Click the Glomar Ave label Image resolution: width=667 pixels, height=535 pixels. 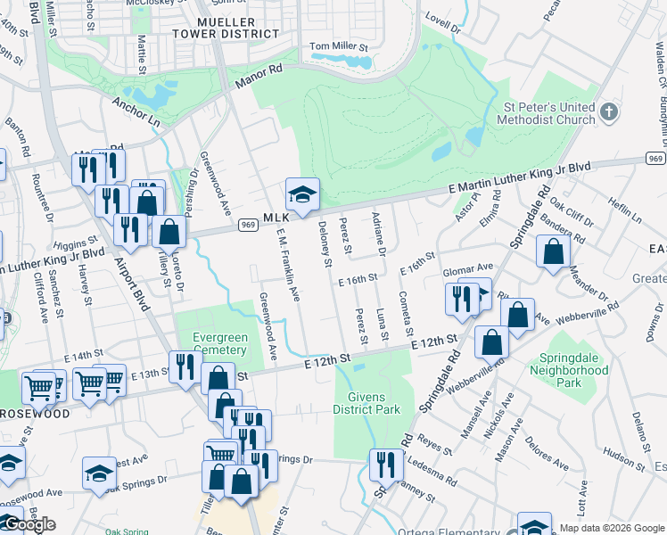tap(468, 269)
